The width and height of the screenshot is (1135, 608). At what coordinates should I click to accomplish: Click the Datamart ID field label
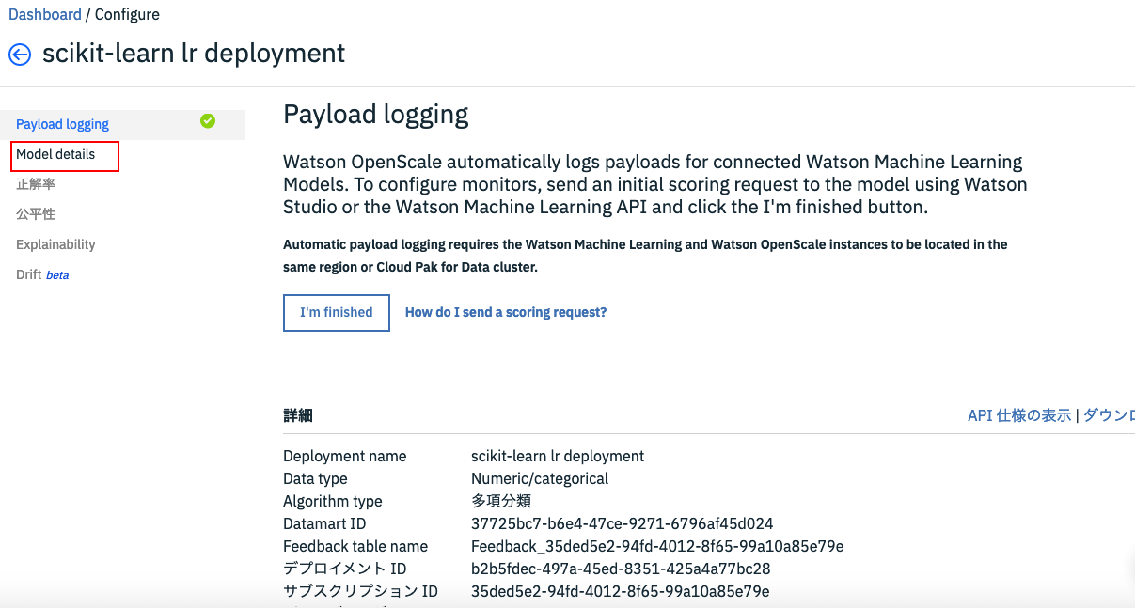(324, 523)
